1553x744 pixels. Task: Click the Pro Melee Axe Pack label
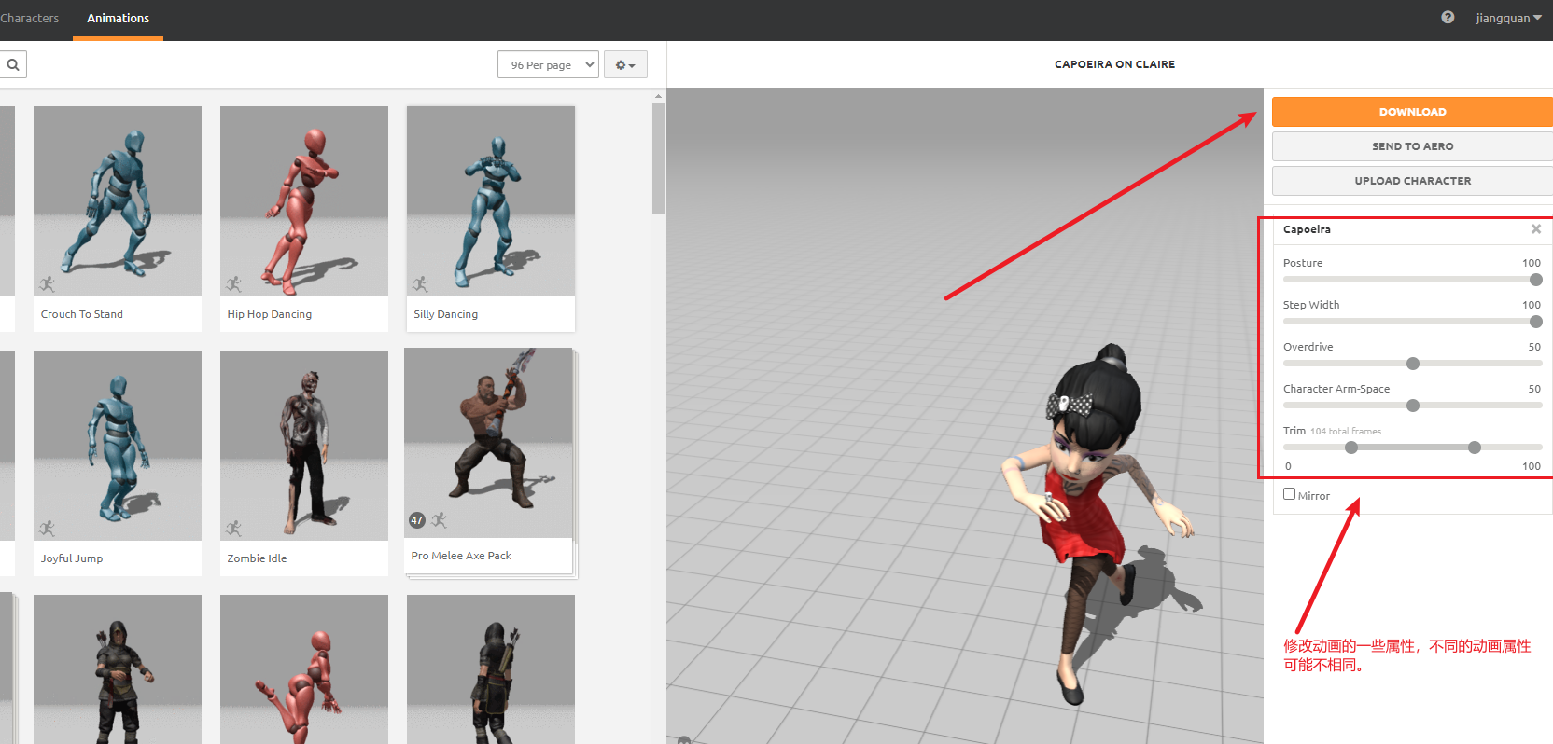click(461, 556)
